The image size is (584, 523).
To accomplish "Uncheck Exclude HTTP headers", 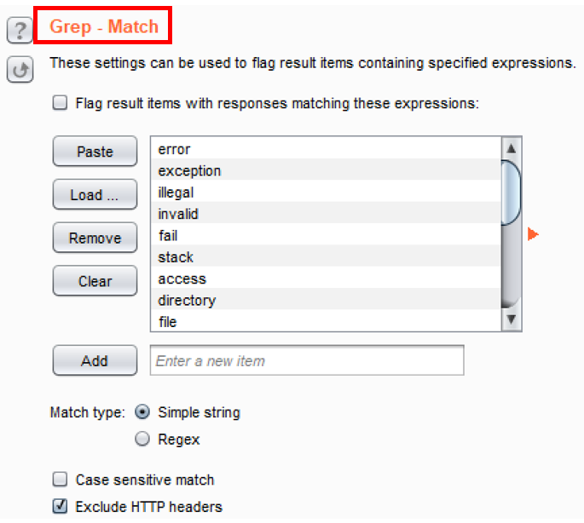I will tap(61, 506).
